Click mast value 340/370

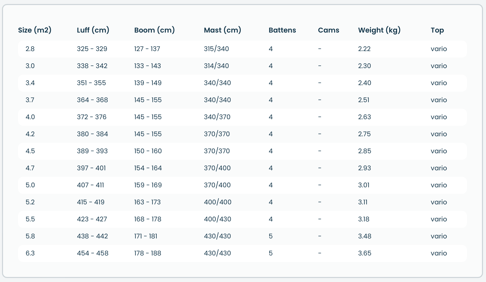(217, 117)
